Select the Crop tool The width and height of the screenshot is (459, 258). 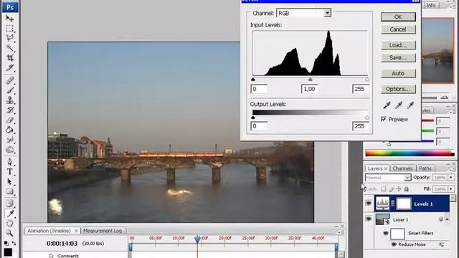[9, 57]
